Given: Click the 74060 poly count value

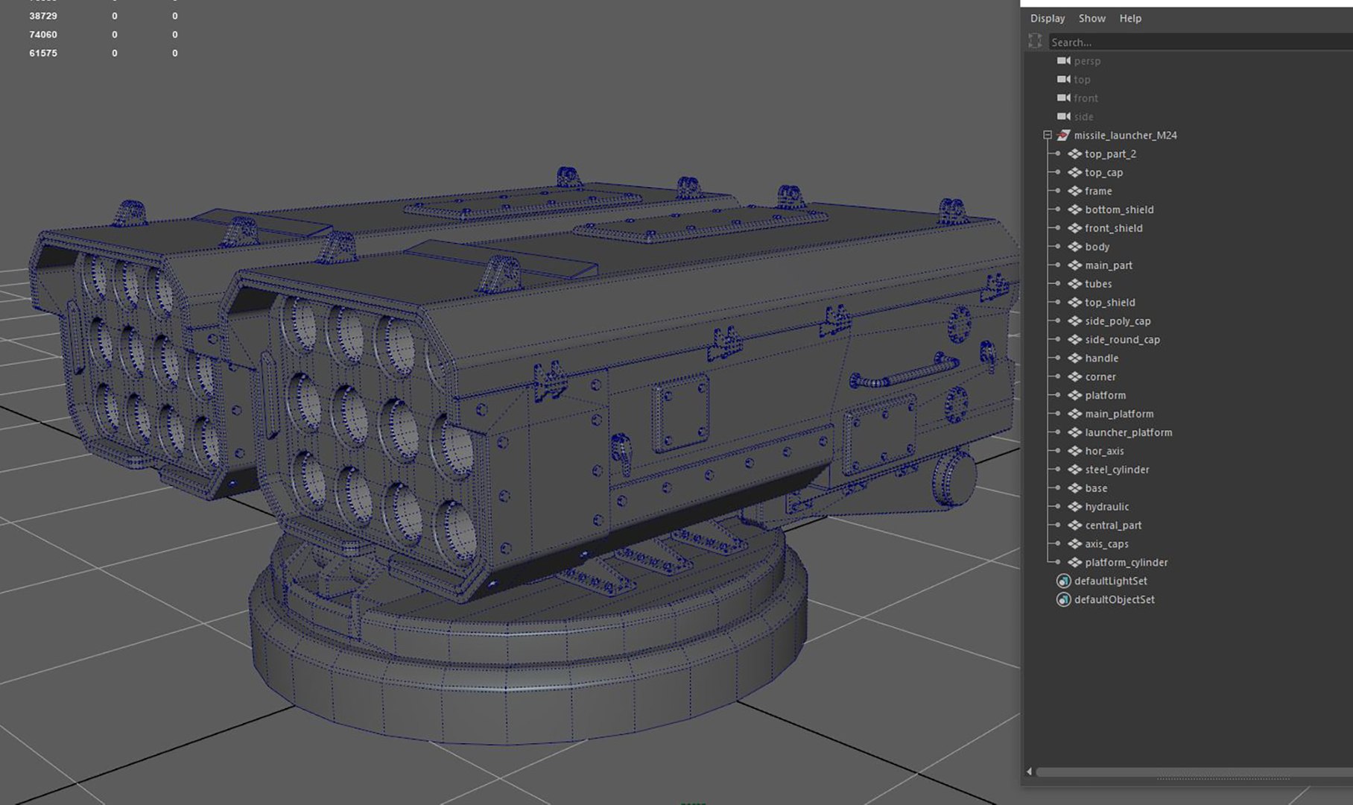Looking at the screenshot, I should click(43, 34).
